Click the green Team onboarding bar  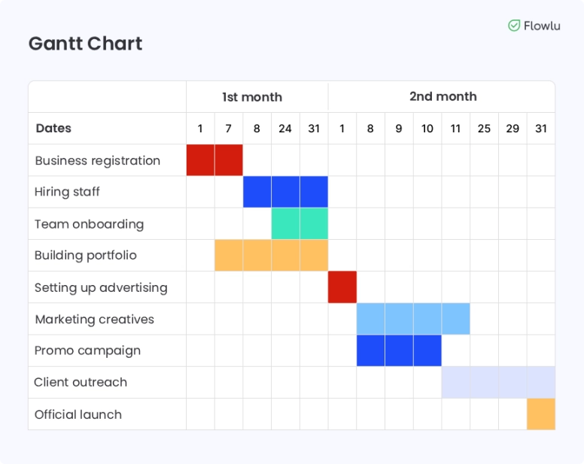pos(300,224)
